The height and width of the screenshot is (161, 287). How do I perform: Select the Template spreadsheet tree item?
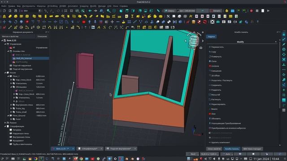17,130
